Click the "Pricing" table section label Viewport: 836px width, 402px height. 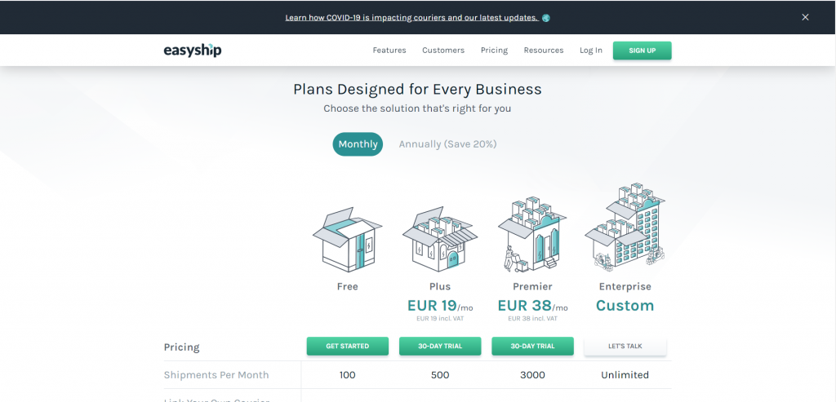tap(181, 347)
